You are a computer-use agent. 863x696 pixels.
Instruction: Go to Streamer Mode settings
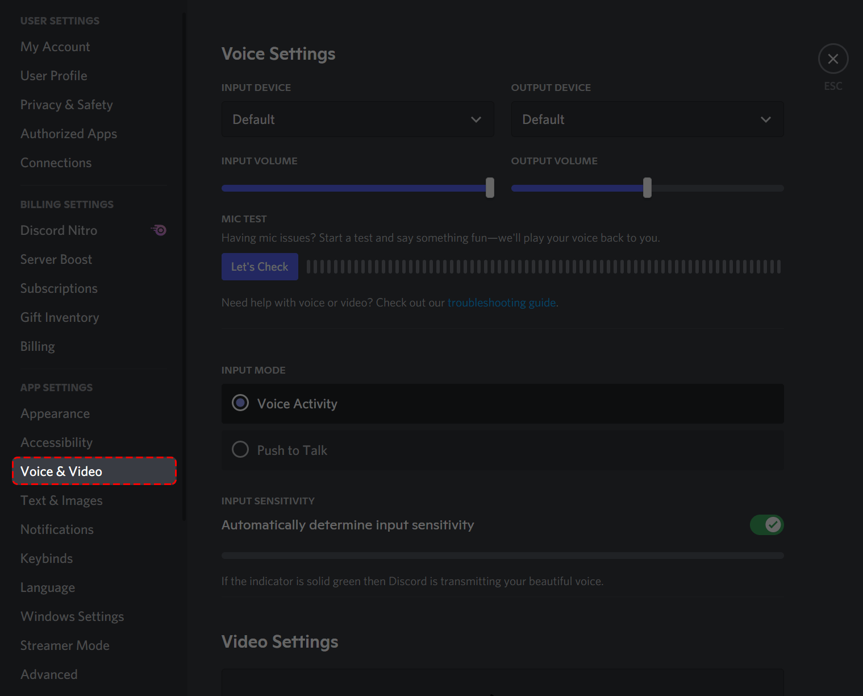pos(64,645)
